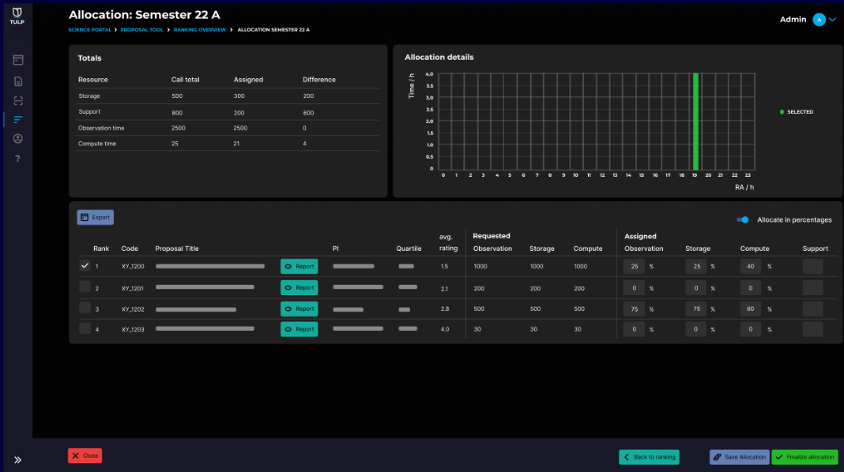Open the Admin account dropdown

(x=819, y=19)
